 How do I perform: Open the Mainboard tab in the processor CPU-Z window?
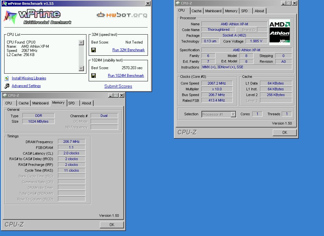[213, 11]
